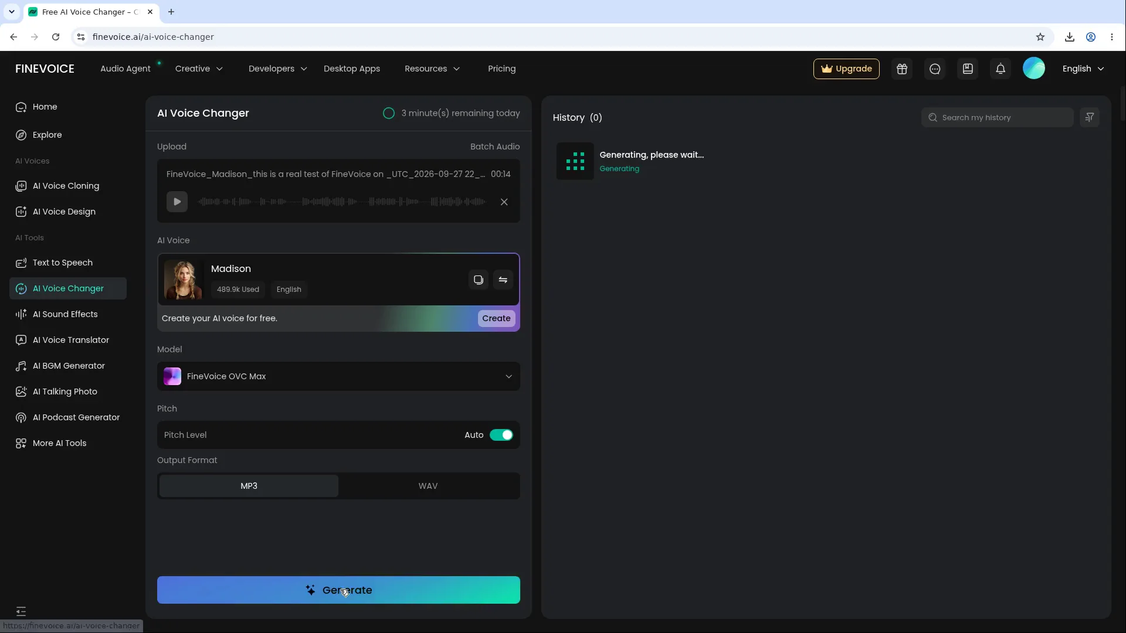Viewport: 1126px width, 633px height.
Task: Open the browser tab search chevron
Action: point(11,12)
